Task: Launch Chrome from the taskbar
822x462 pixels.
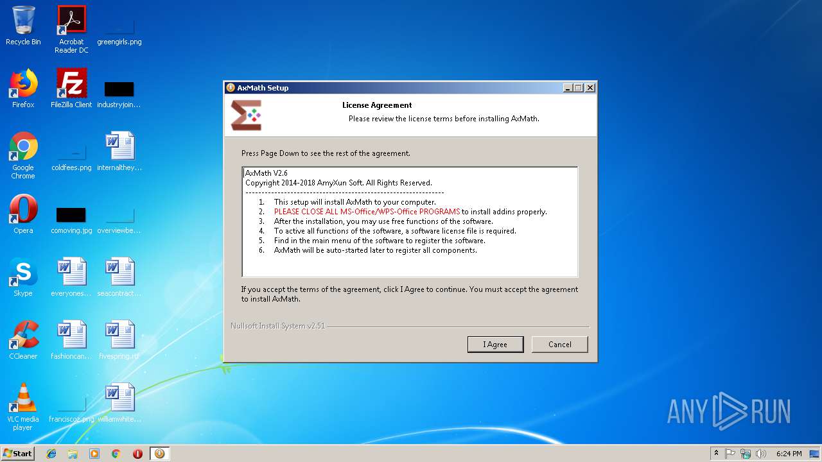Action: click(x=116, y=453)
